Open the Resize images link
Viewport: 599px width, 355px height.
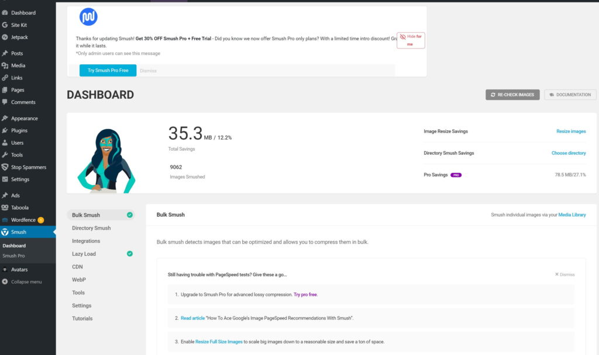(571, 131)
